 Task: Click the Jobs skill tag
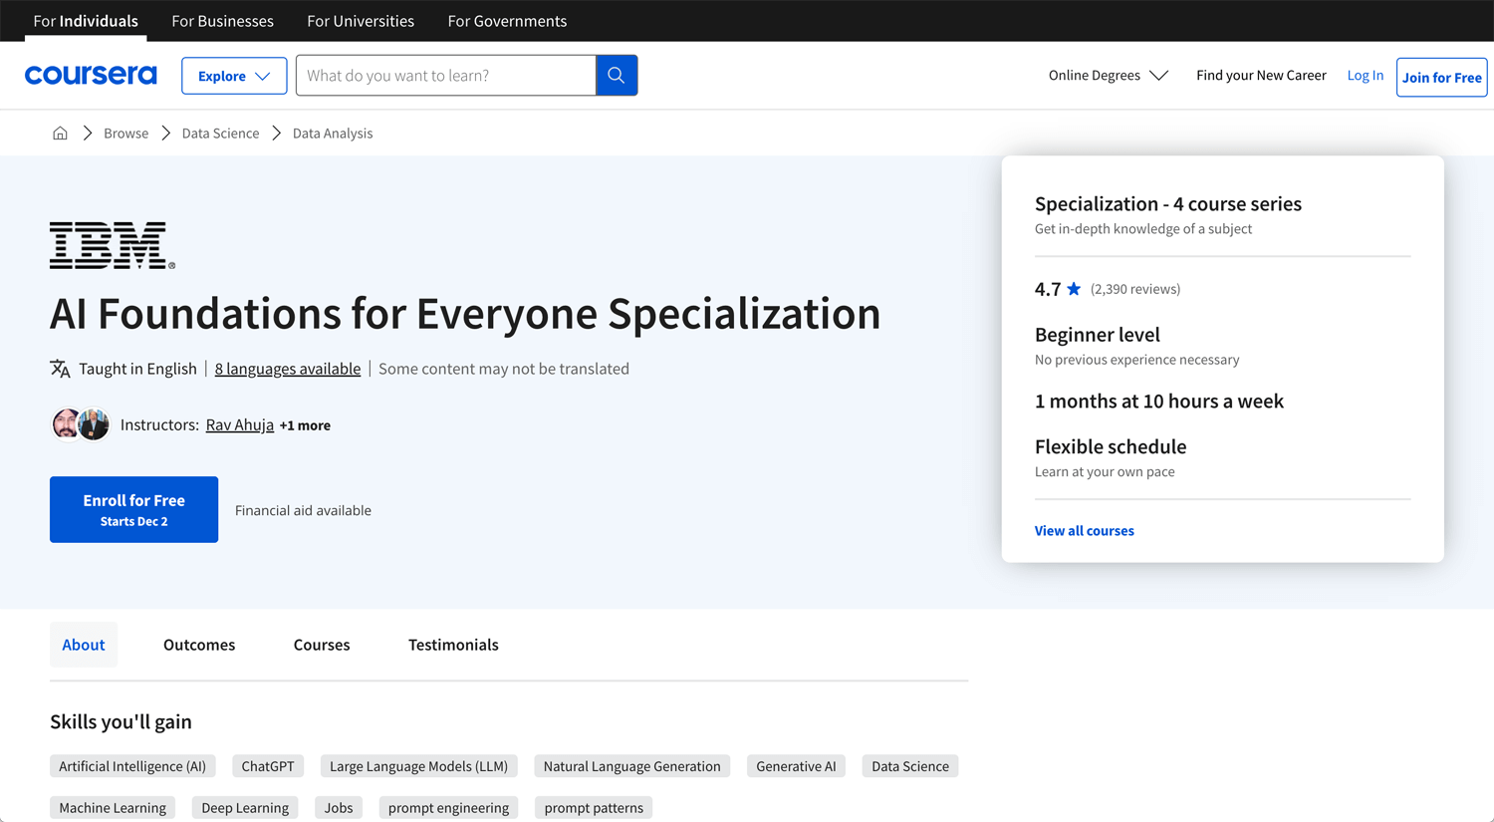click(x=339, y=808)
